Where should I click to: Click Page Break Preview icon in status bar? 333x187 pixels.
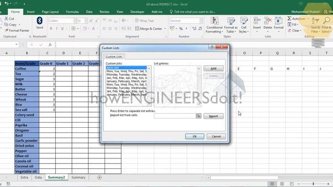coord(291,184)
